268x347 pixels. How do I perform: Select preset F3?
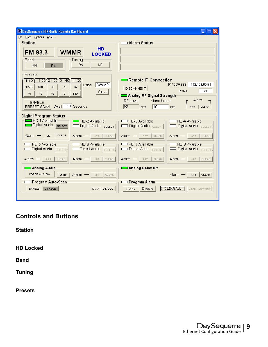coord(53,87)
